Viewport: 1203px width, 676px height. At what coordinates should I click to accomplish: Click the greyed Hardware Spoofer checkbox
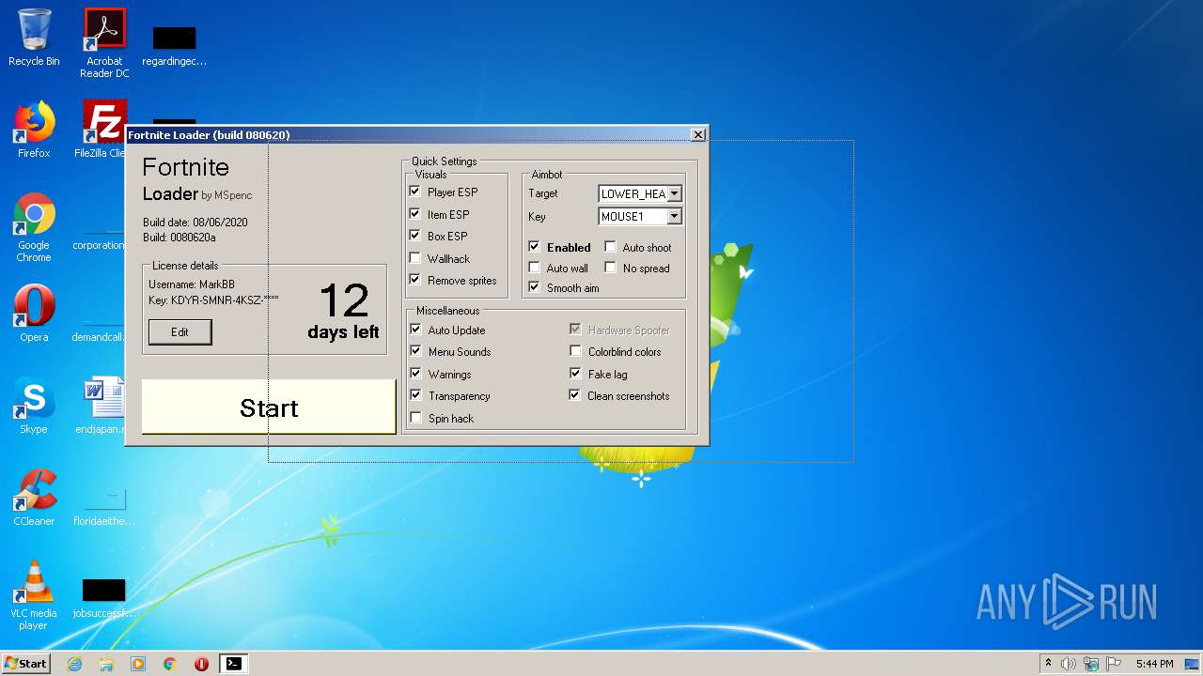[x=575, y=330]
